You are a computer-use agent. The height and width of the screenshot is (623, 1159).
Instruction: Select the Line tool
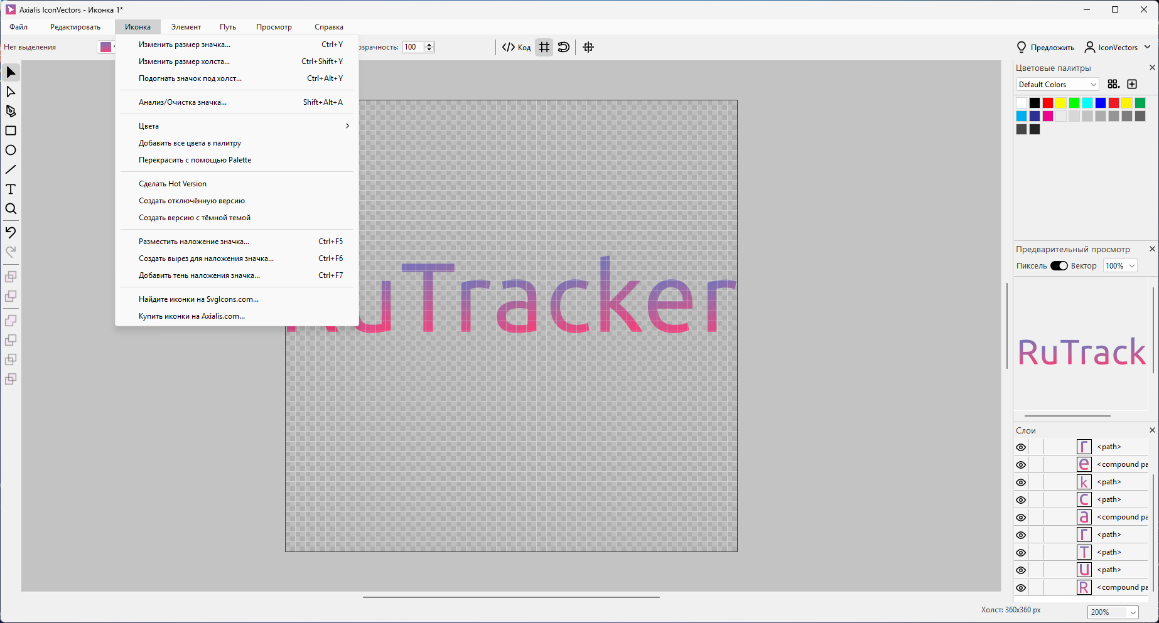coord(11,170)
